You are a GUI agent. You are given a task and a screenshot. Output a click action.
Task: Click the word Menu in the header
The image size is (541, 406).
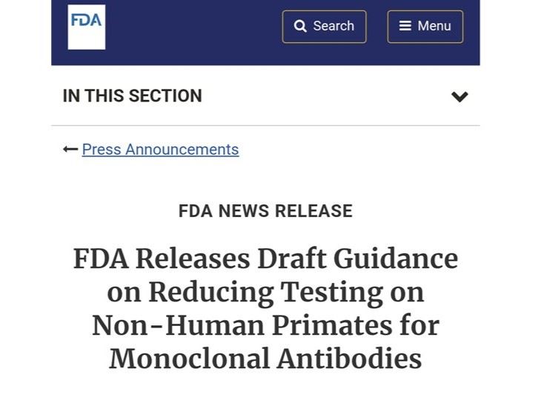tap(434, 27)
